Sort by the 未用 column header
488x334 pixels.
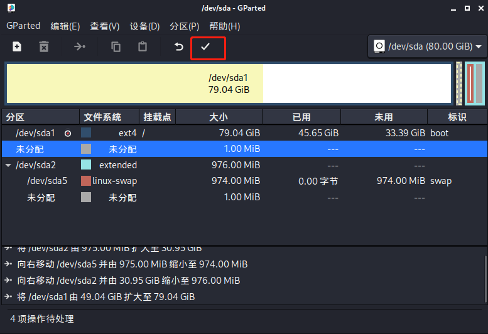[384, 117]
